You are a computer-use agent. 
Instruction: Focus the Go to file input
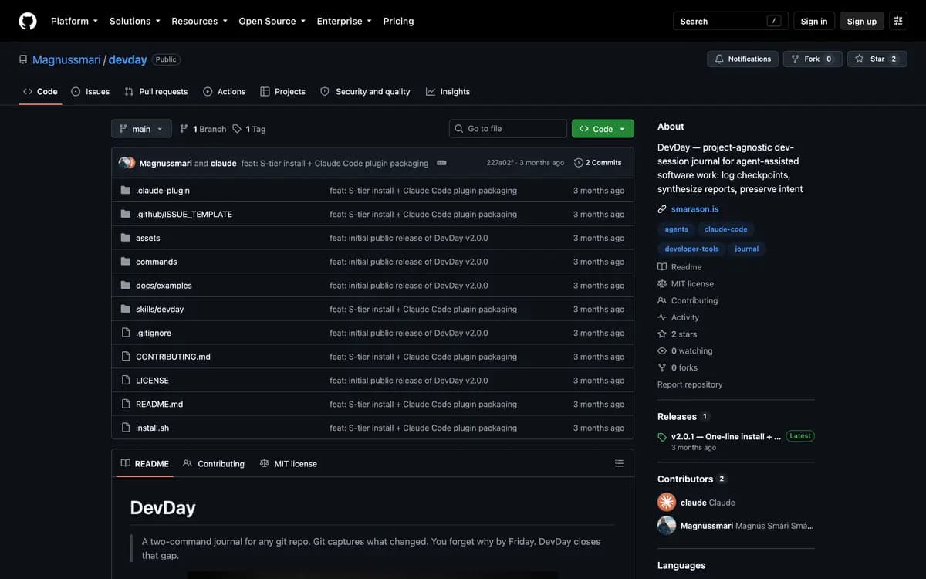(508, 129)
